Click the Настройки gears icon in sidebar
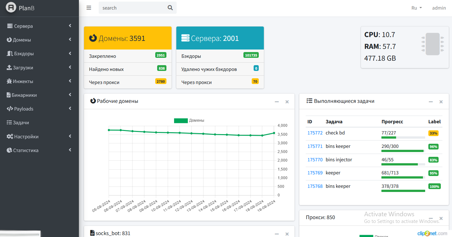The width and height of the screenshot is (452, 237). click(10, 137)
